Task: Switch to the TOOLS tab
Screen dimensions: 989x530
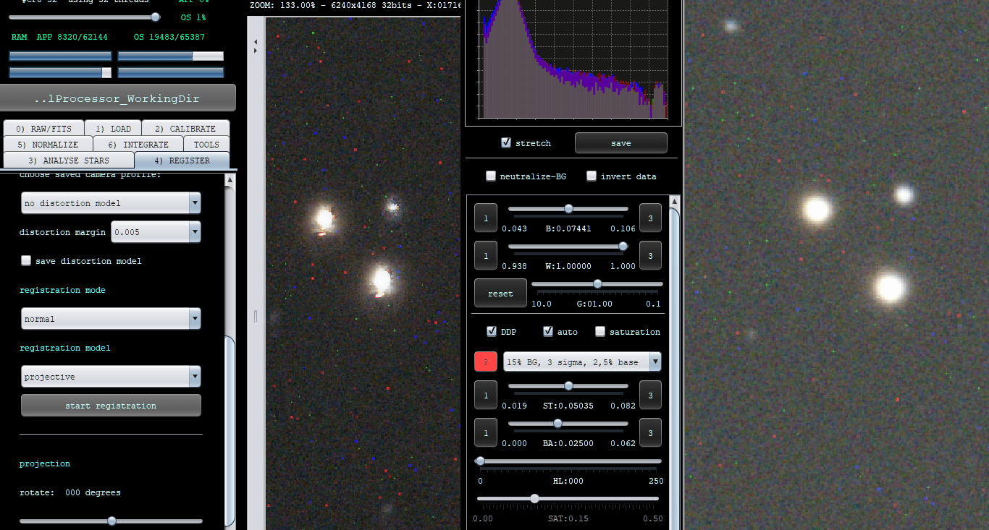Action: click(x=206, y=145)
